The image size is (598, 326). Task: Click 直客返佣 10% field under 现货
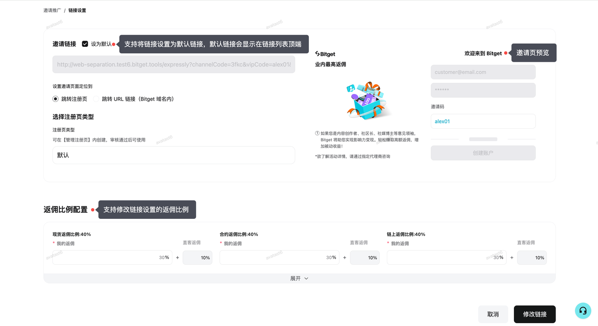pyautogui.click(x=198, y=257)
